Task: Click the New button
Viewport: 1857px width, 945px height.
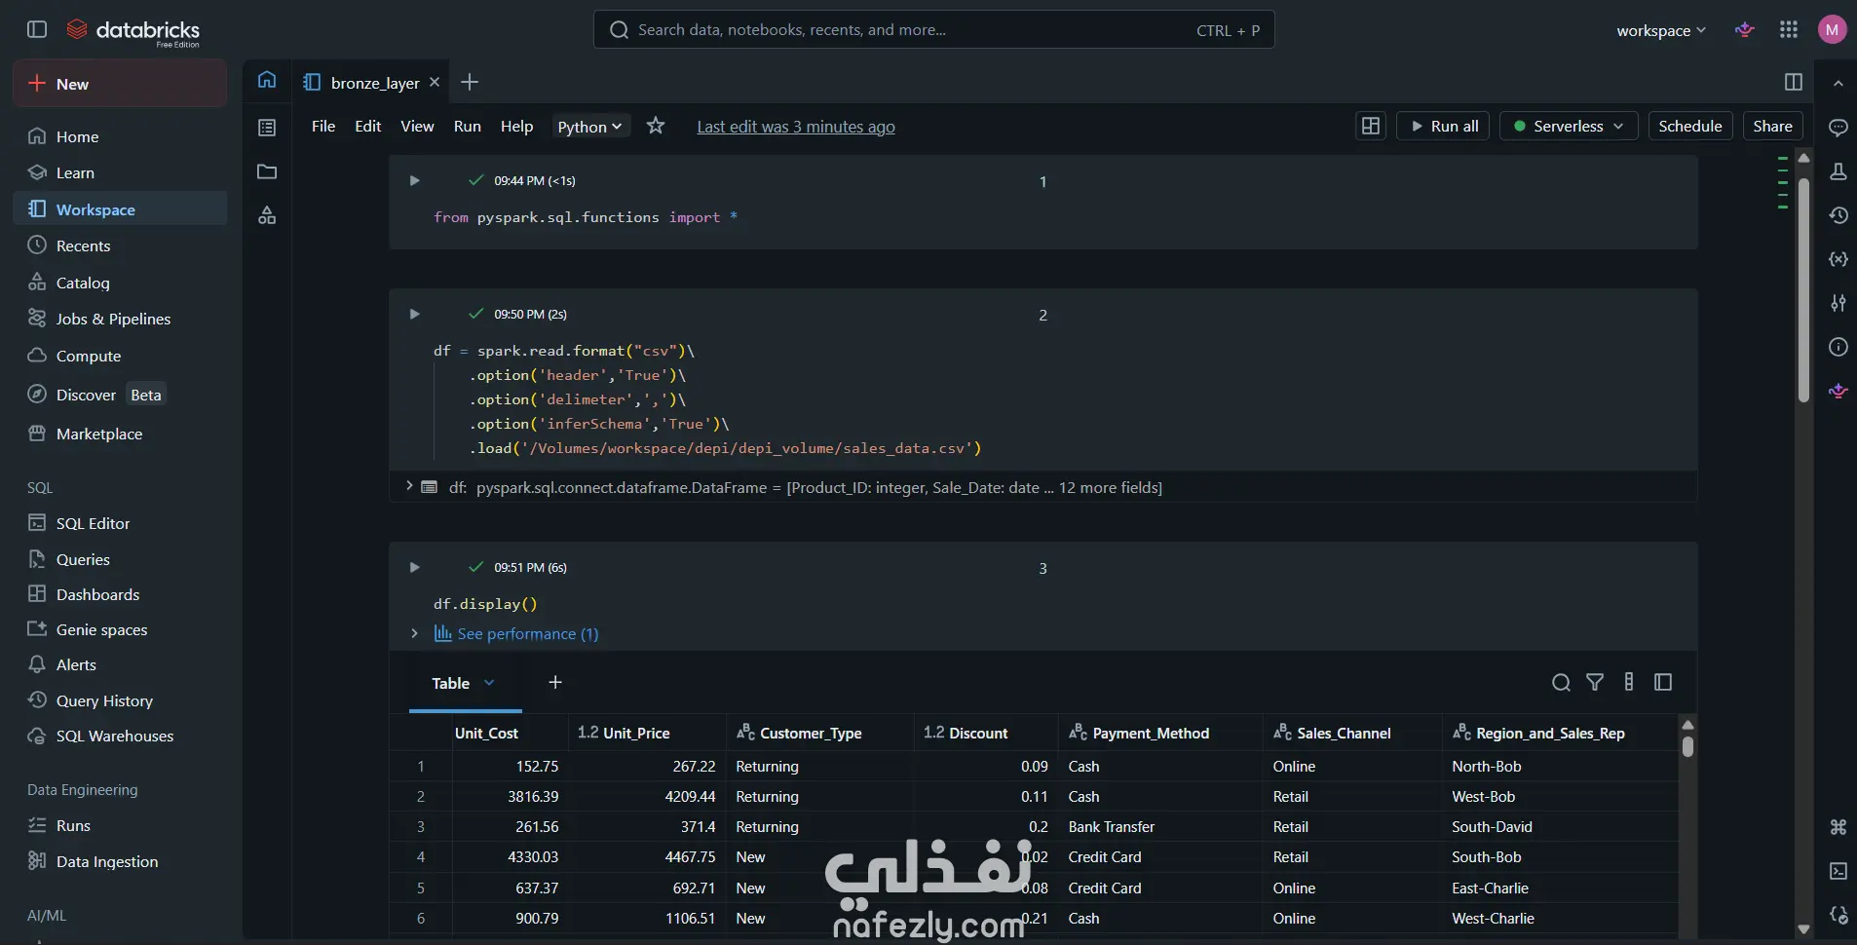Action: 120,83
